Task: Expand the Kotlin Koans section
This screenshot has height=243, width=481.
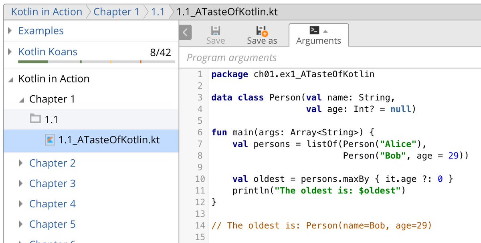Action: pos(10,52)
